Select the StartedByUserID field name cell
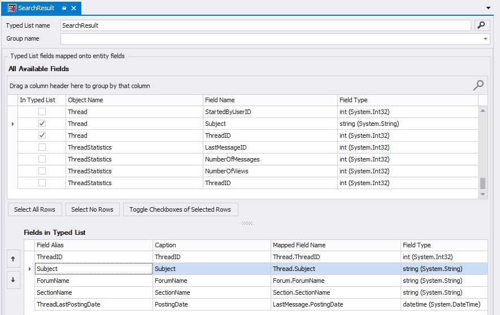 (270, 112)
